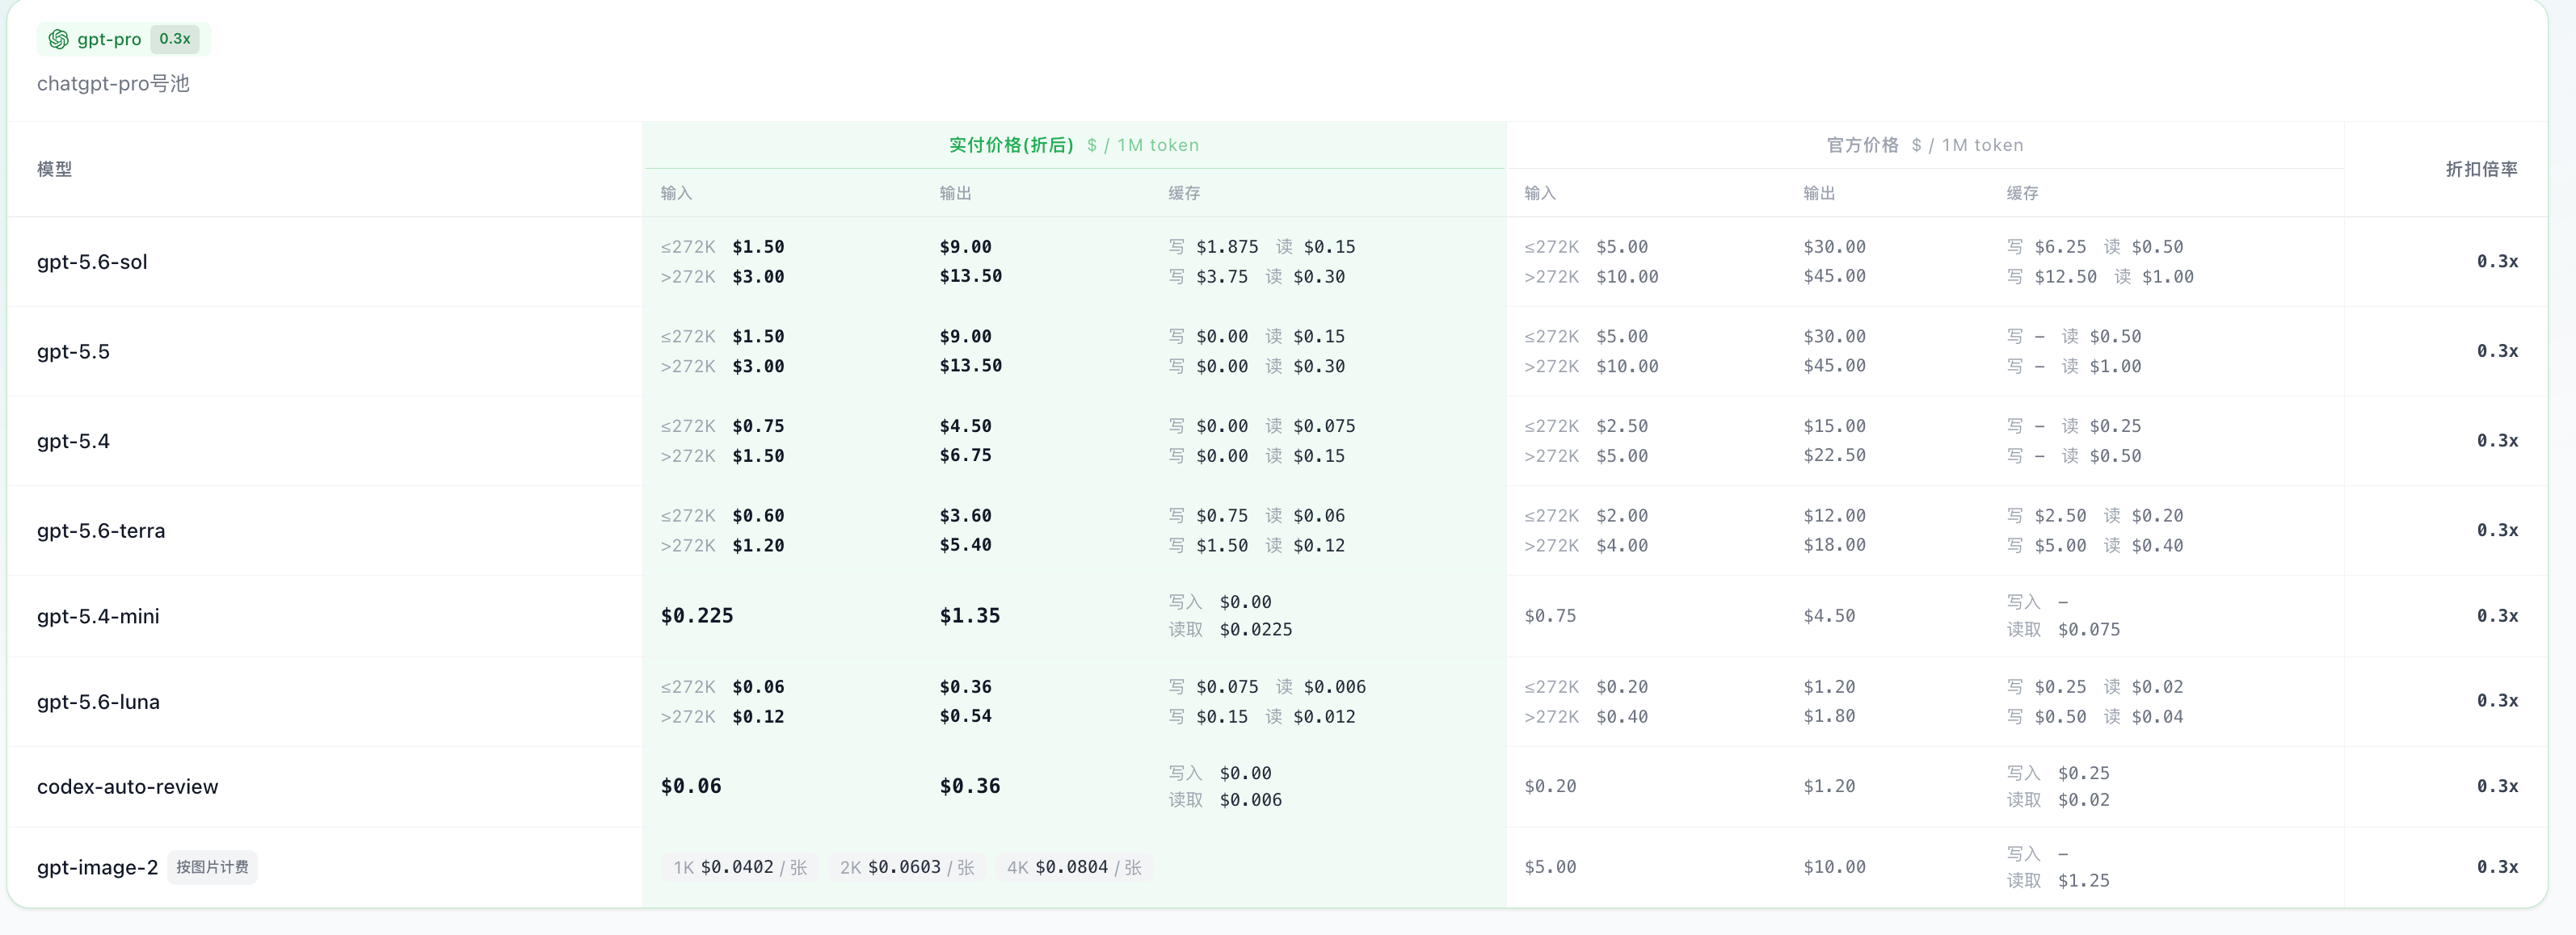
Task: Select the gpt-5.4-mini model name
Action: point(98,616)
